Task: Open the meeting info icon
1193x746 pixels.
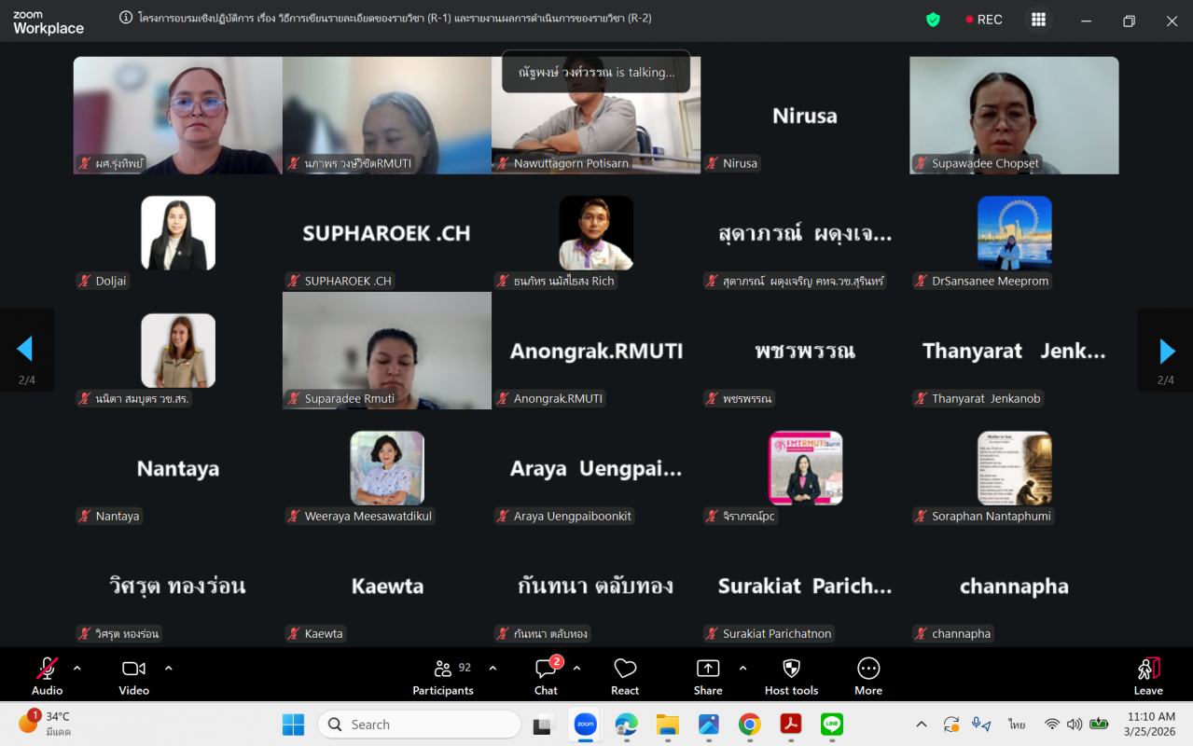Action: tap(126, 18)
